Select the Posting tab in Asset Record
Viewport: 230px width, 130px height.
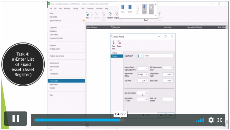[x=117, y=56]
